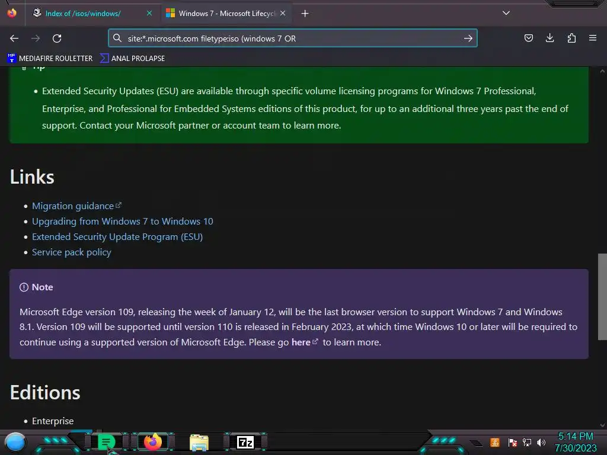Click the Note heading in the purple box
This screenshot has height=455, width=607.
(42, 287)
